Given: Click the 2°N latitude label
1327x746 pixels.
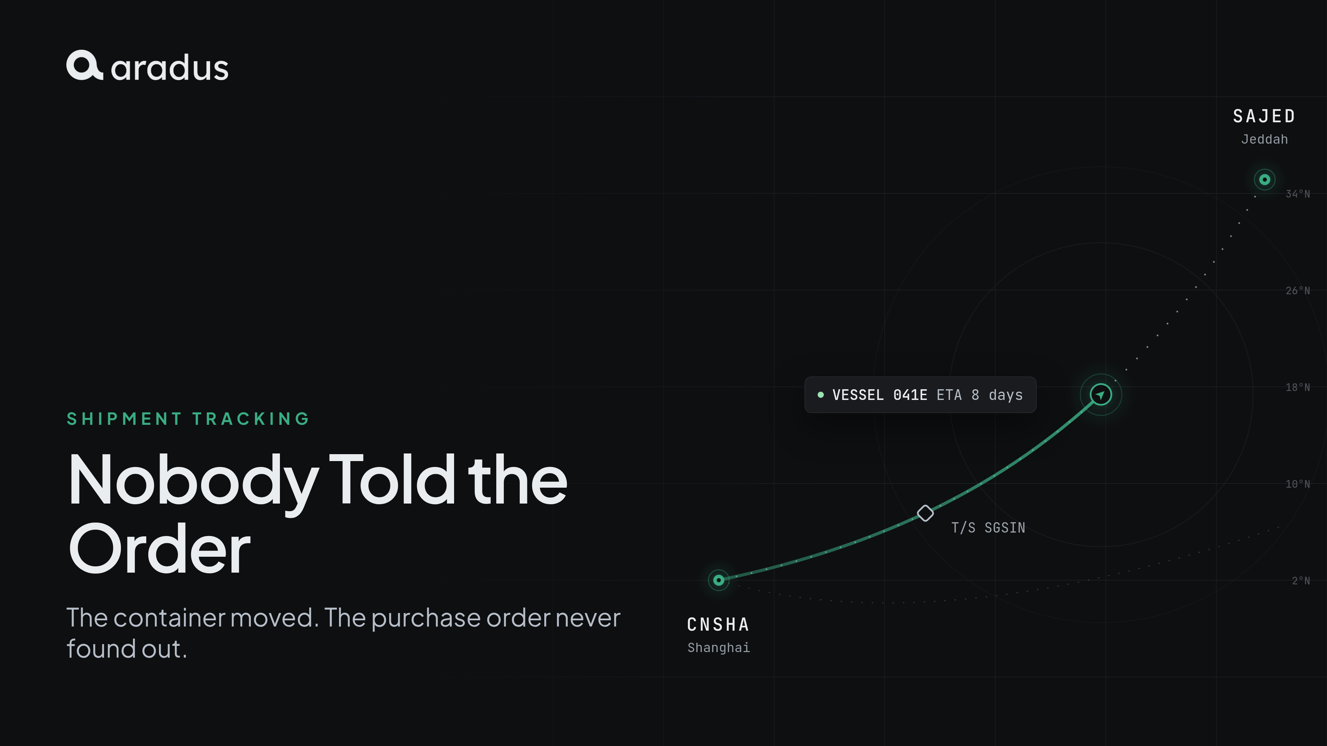Looking at the screenshot, I should tap(1301, 581).
